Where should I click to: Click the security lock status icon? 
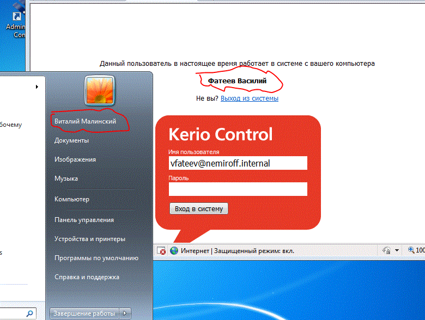[386, 250]
